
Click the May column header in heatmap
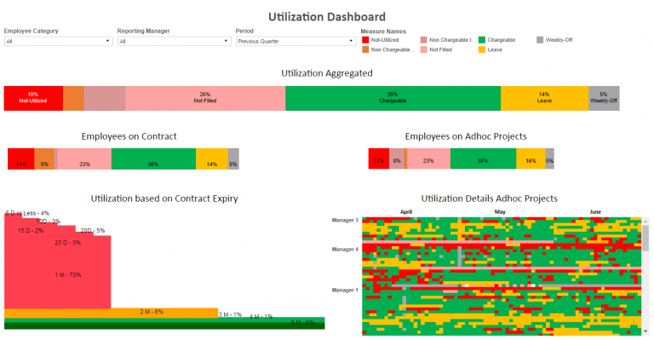click(500, 212)
